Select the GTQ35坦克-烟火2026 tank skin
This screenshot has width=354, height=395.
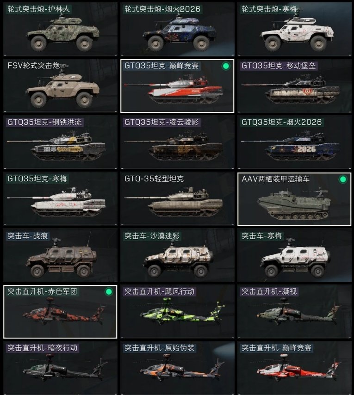pyautogui.click(x=294, y=142)
